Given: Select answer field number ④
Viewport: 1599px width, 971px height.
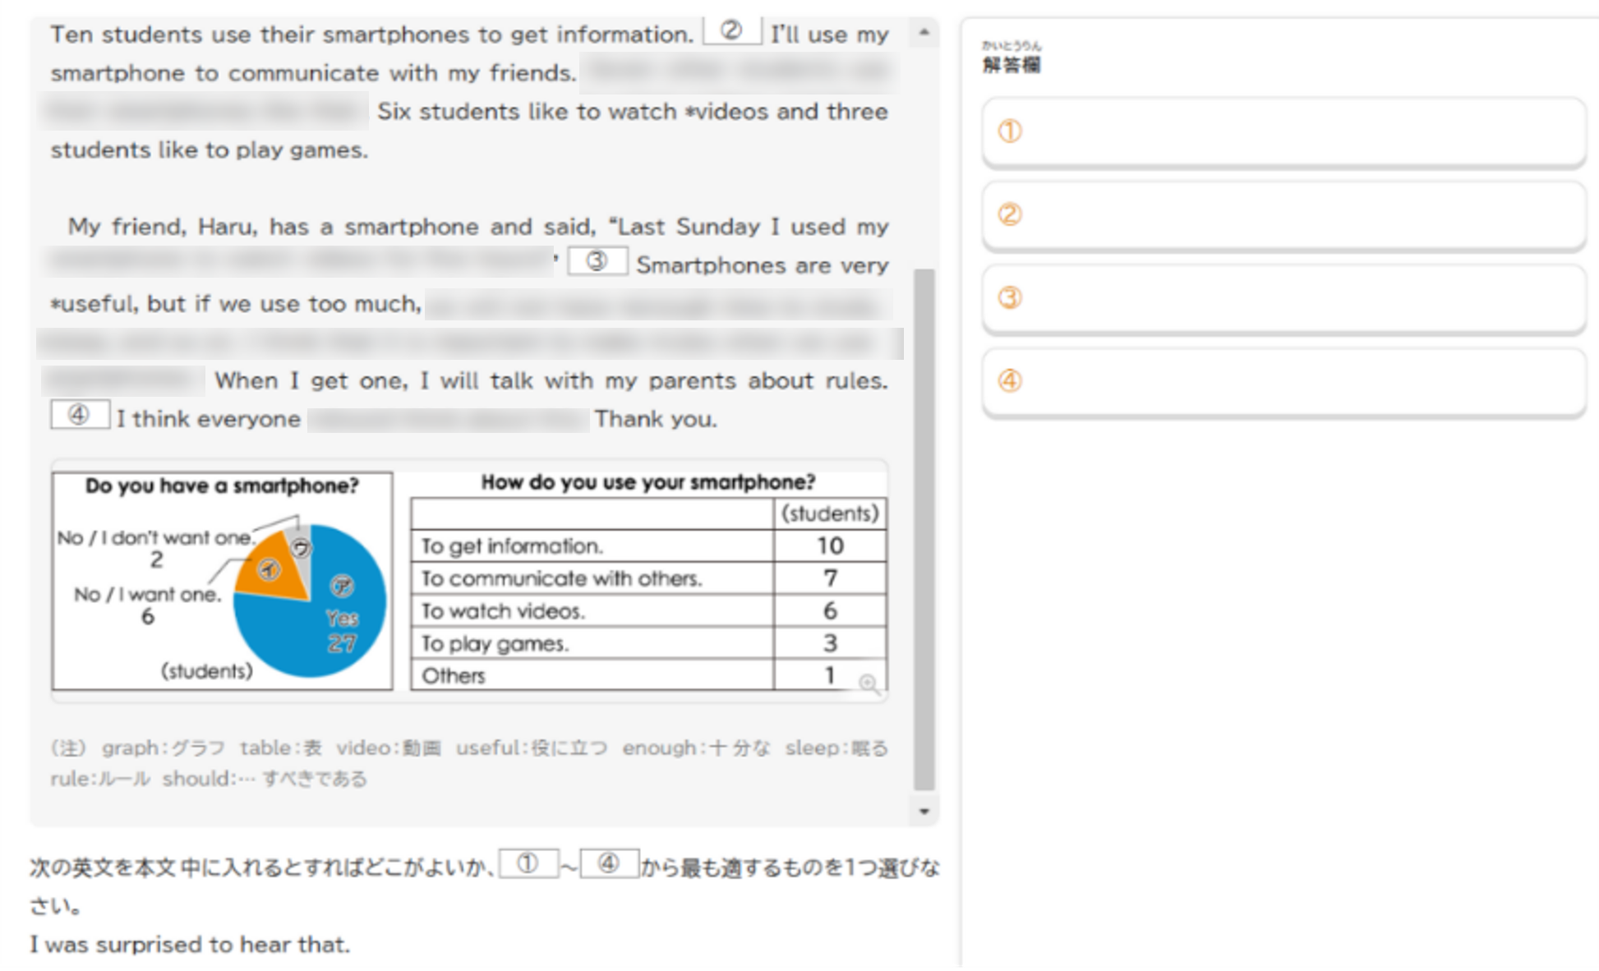Looking at the screenshot, I should click(1283, 381).
